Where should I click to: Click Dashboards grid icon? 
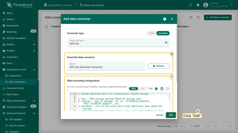tap(4, 26)
